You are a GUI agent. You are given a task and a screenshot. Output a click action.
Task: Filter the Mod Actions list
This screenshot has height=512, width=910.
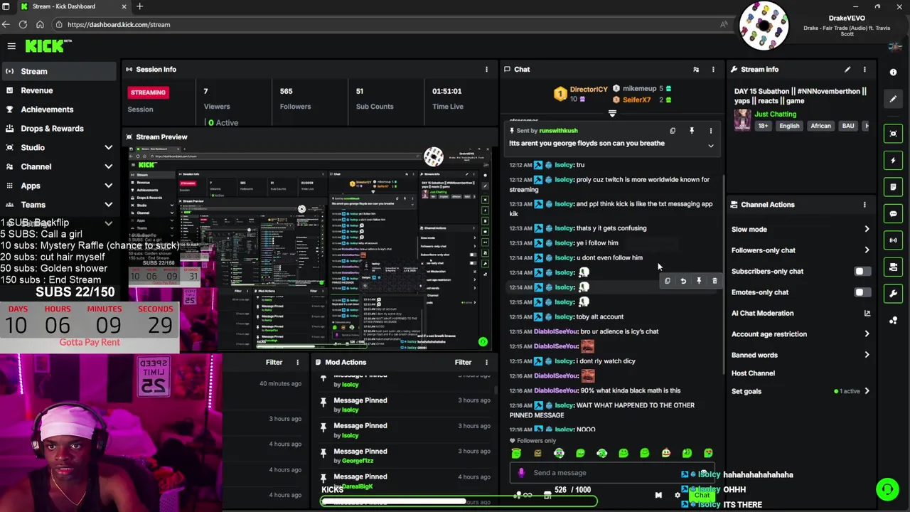pyautogui.click(x=463, y=362)
